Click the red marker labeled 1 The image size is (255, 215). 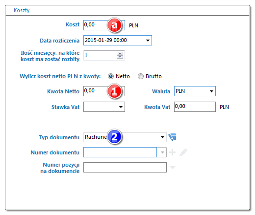[x=114, y=91]
